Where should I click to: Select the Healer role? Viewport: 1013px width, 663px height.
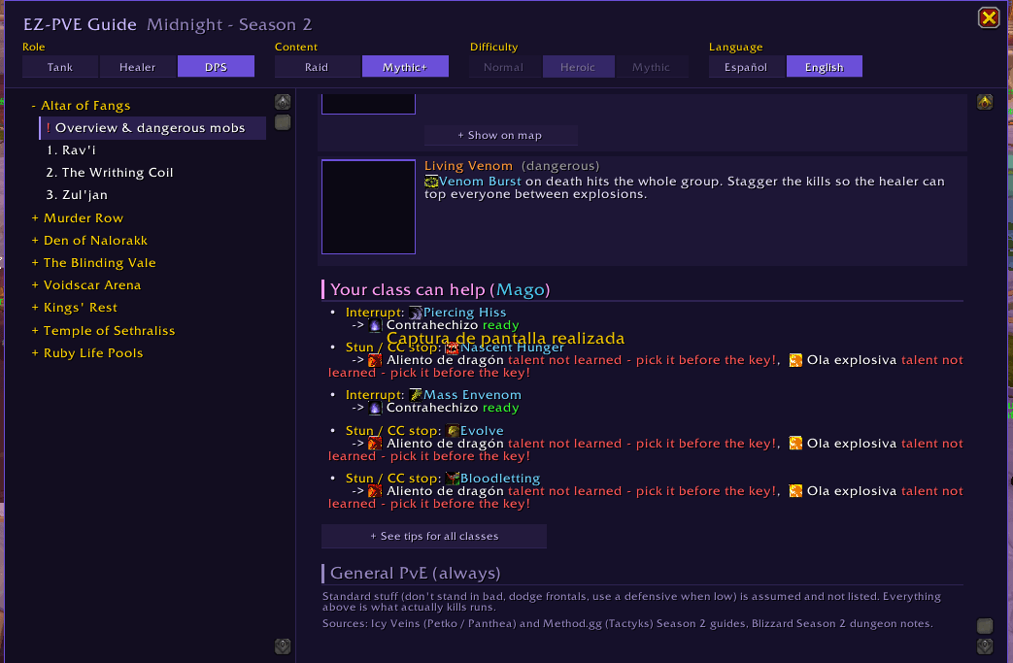coord(138,67)
